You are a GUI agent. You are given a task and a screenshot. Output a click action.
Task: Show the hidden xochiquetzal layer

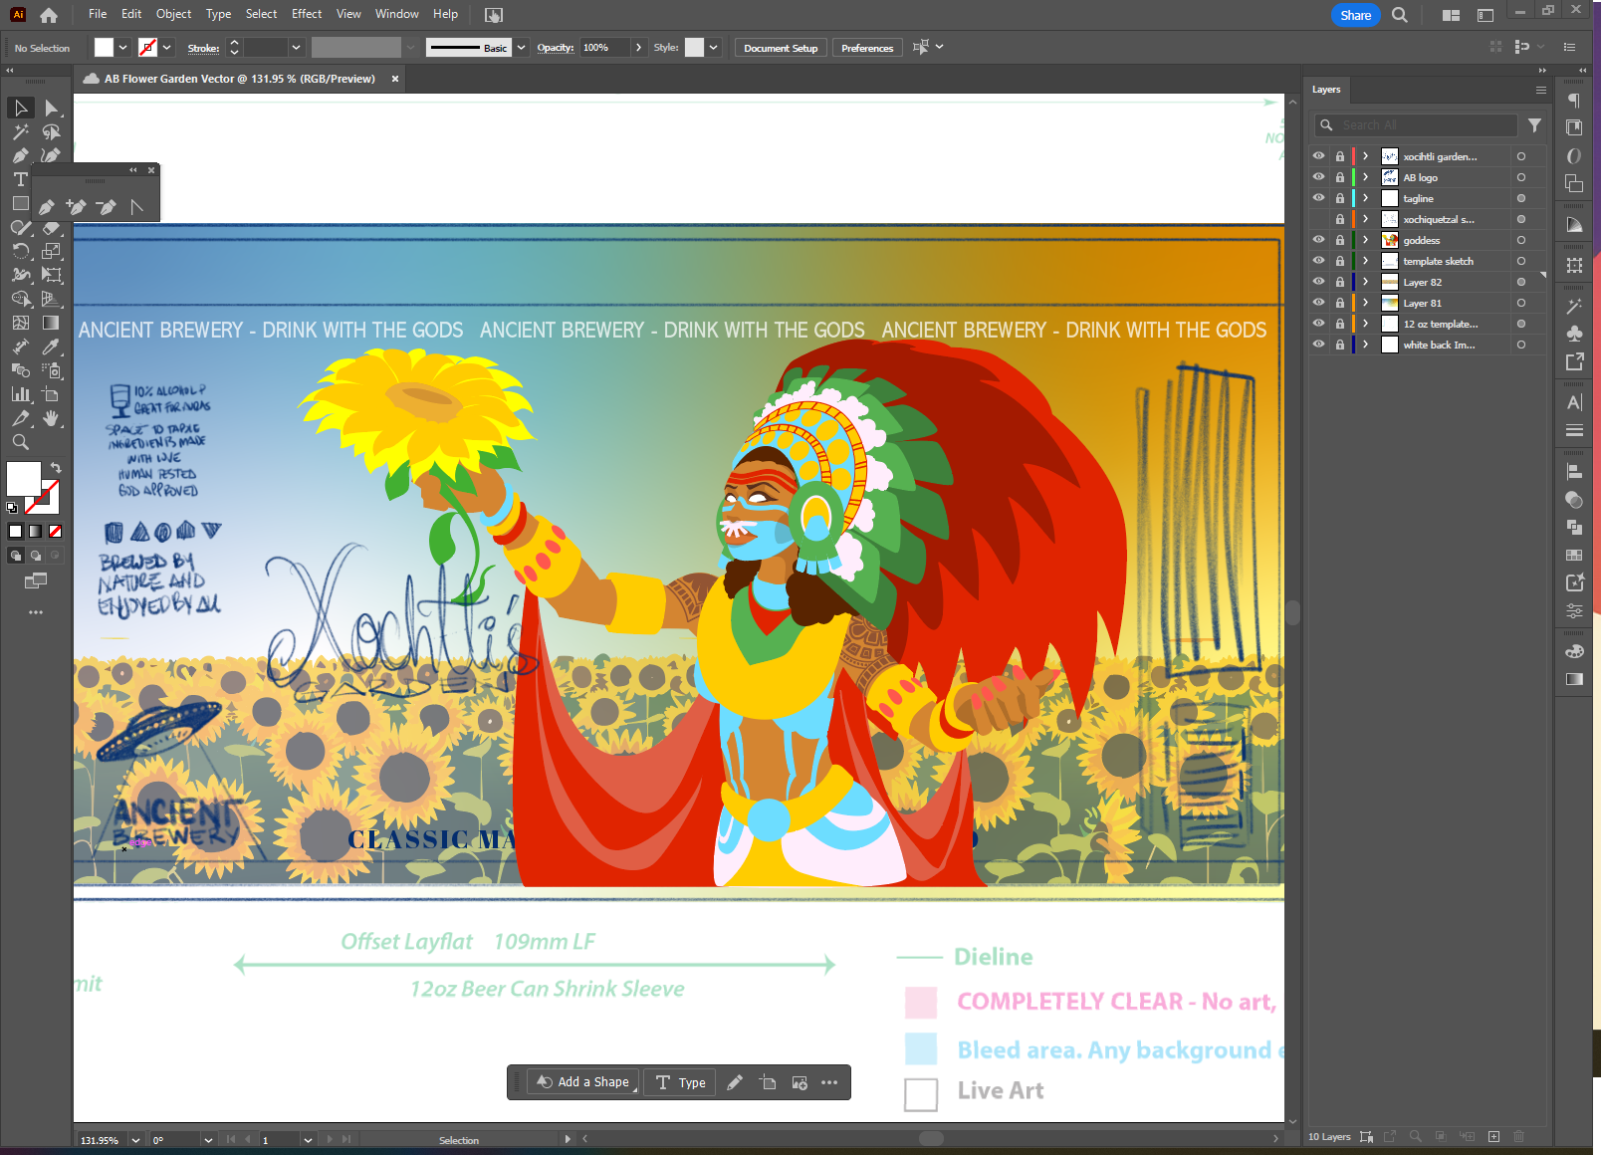coord(1318,219)
